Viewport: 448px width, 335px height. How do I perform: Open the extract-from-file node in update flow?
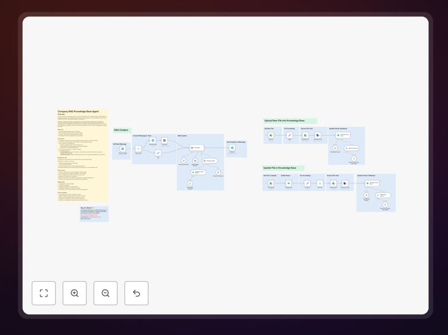[345, 183]
